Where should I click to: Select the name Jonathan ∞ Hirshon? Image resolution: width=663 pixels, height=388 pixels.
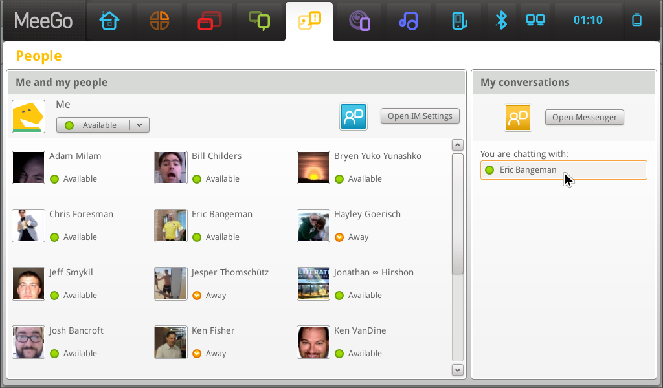click(x=374, y=273)
